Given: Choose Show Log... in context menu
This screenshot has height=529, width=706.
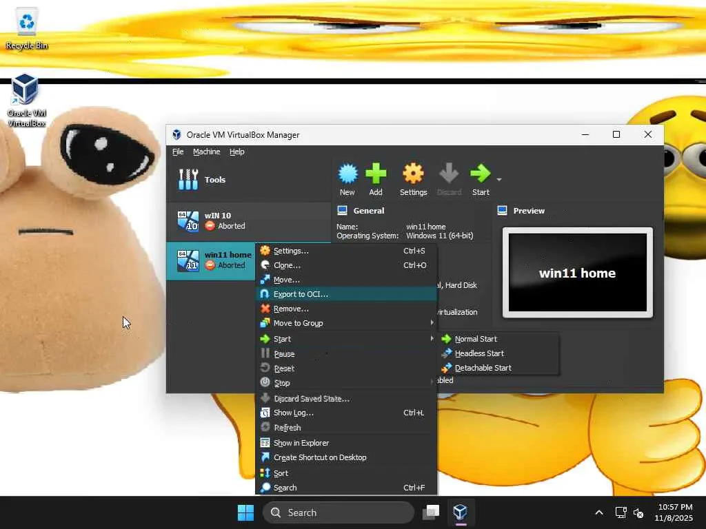Looking at the screenshot, I should tap(346, 413).
